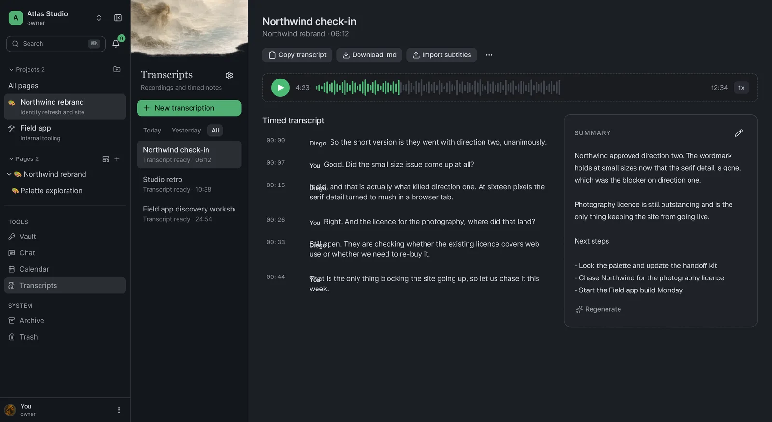Change the 1x playback speed
The image size is (772, 422).
(x=741, y=88)
